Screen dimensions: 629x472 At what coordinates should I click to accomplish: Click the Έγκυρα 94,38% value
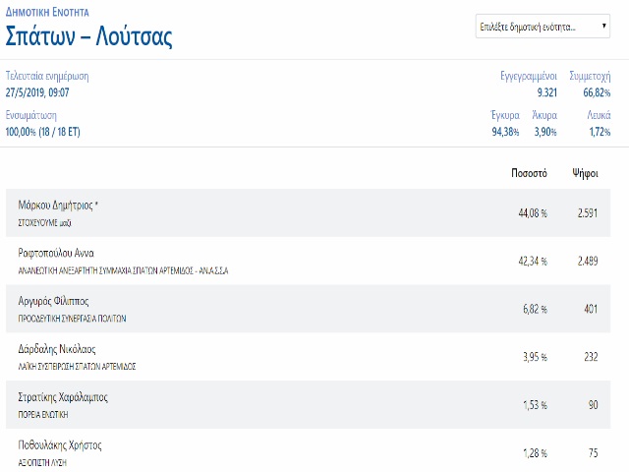[x=505, y=132]
